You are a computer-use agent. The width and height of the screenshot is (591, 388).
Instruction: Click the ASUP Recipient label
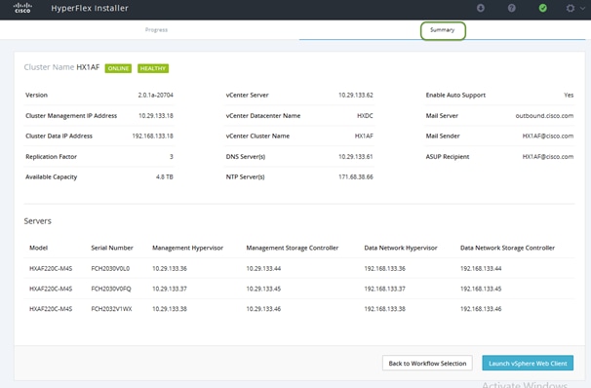pos(448,156)
